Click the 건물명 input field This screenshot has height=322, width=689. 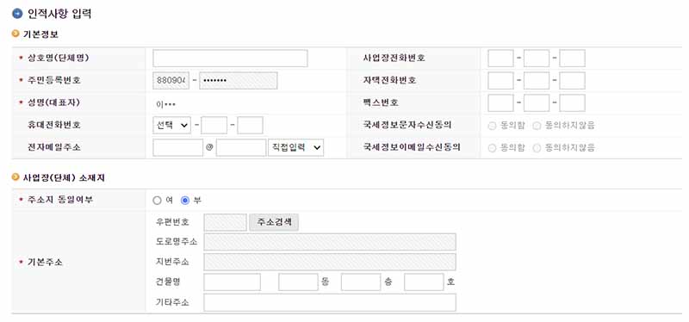[232, 282]
